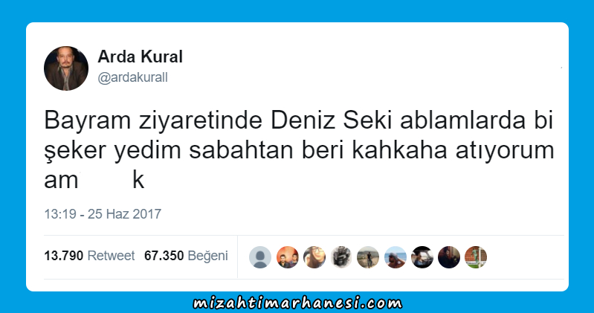The height and width of the screenshot is (313, 594).
Task: Click the liker avatar showing a goalkeeper
Action: tap(476, 257)
